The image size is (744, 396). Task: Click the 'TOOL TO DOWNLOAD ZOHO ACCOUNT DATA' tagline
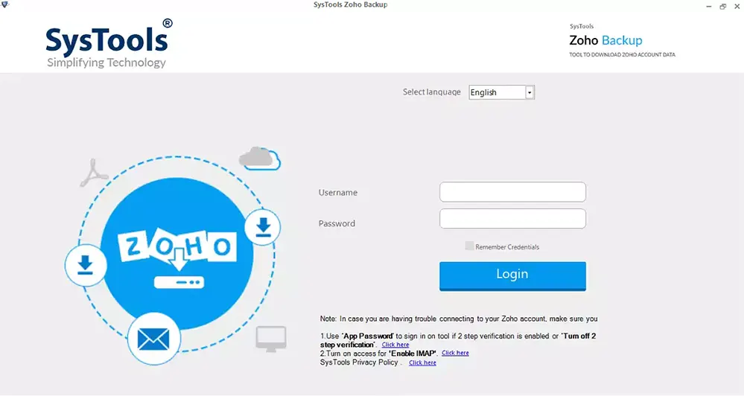pos(622,54)
